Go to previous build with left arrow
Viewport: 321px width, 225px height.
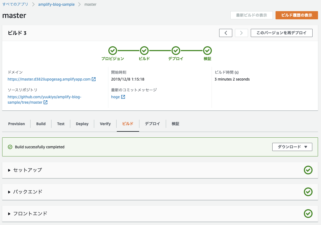(x=226, y=33)
